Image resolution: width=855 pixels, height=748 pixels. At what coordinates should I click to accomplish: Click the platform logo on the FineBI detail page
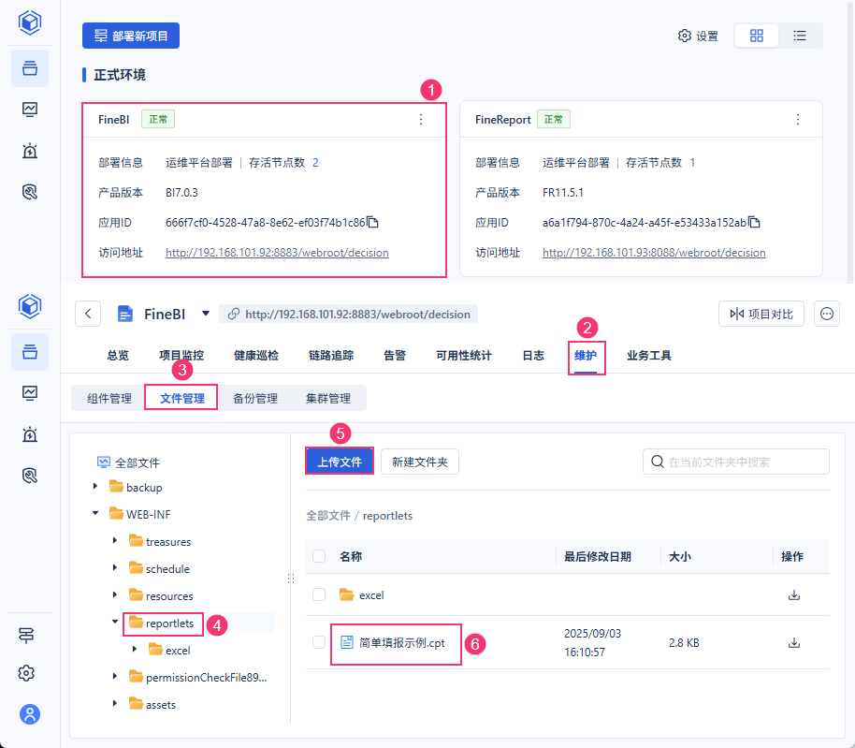(30, 306)
